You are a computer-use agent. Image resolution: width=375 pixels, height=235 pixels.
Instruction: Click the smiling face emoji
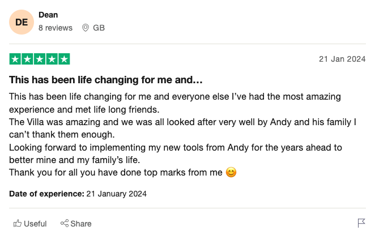pyautogui.click(x=231, y=172)
